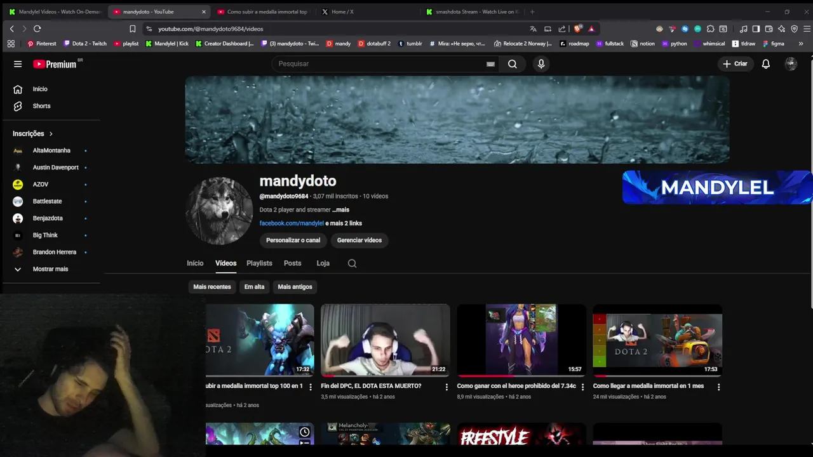Switch to 'Mandylel Videos' browser tab

[x=55, y=11]
